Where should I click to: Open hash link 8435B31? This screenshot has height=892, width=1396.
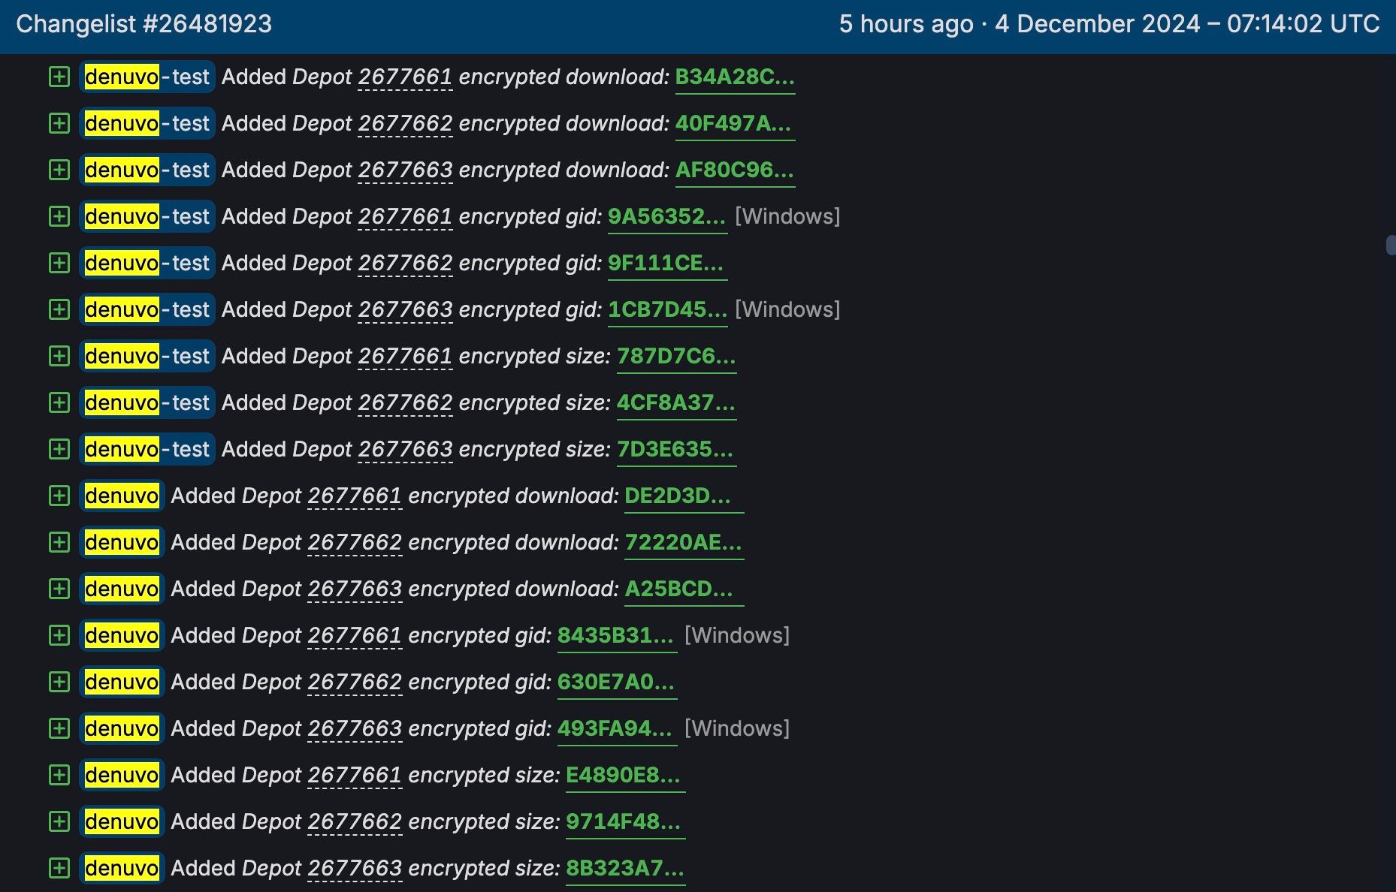[x=615, y=635]
